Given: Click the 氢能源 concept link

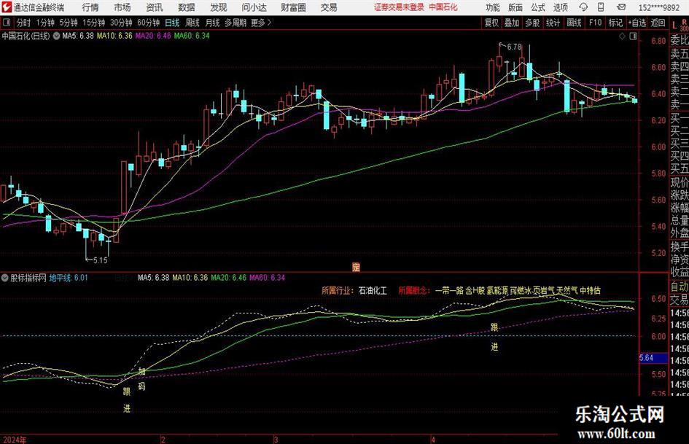Looking at the screenshot, I should coord(497,291).
